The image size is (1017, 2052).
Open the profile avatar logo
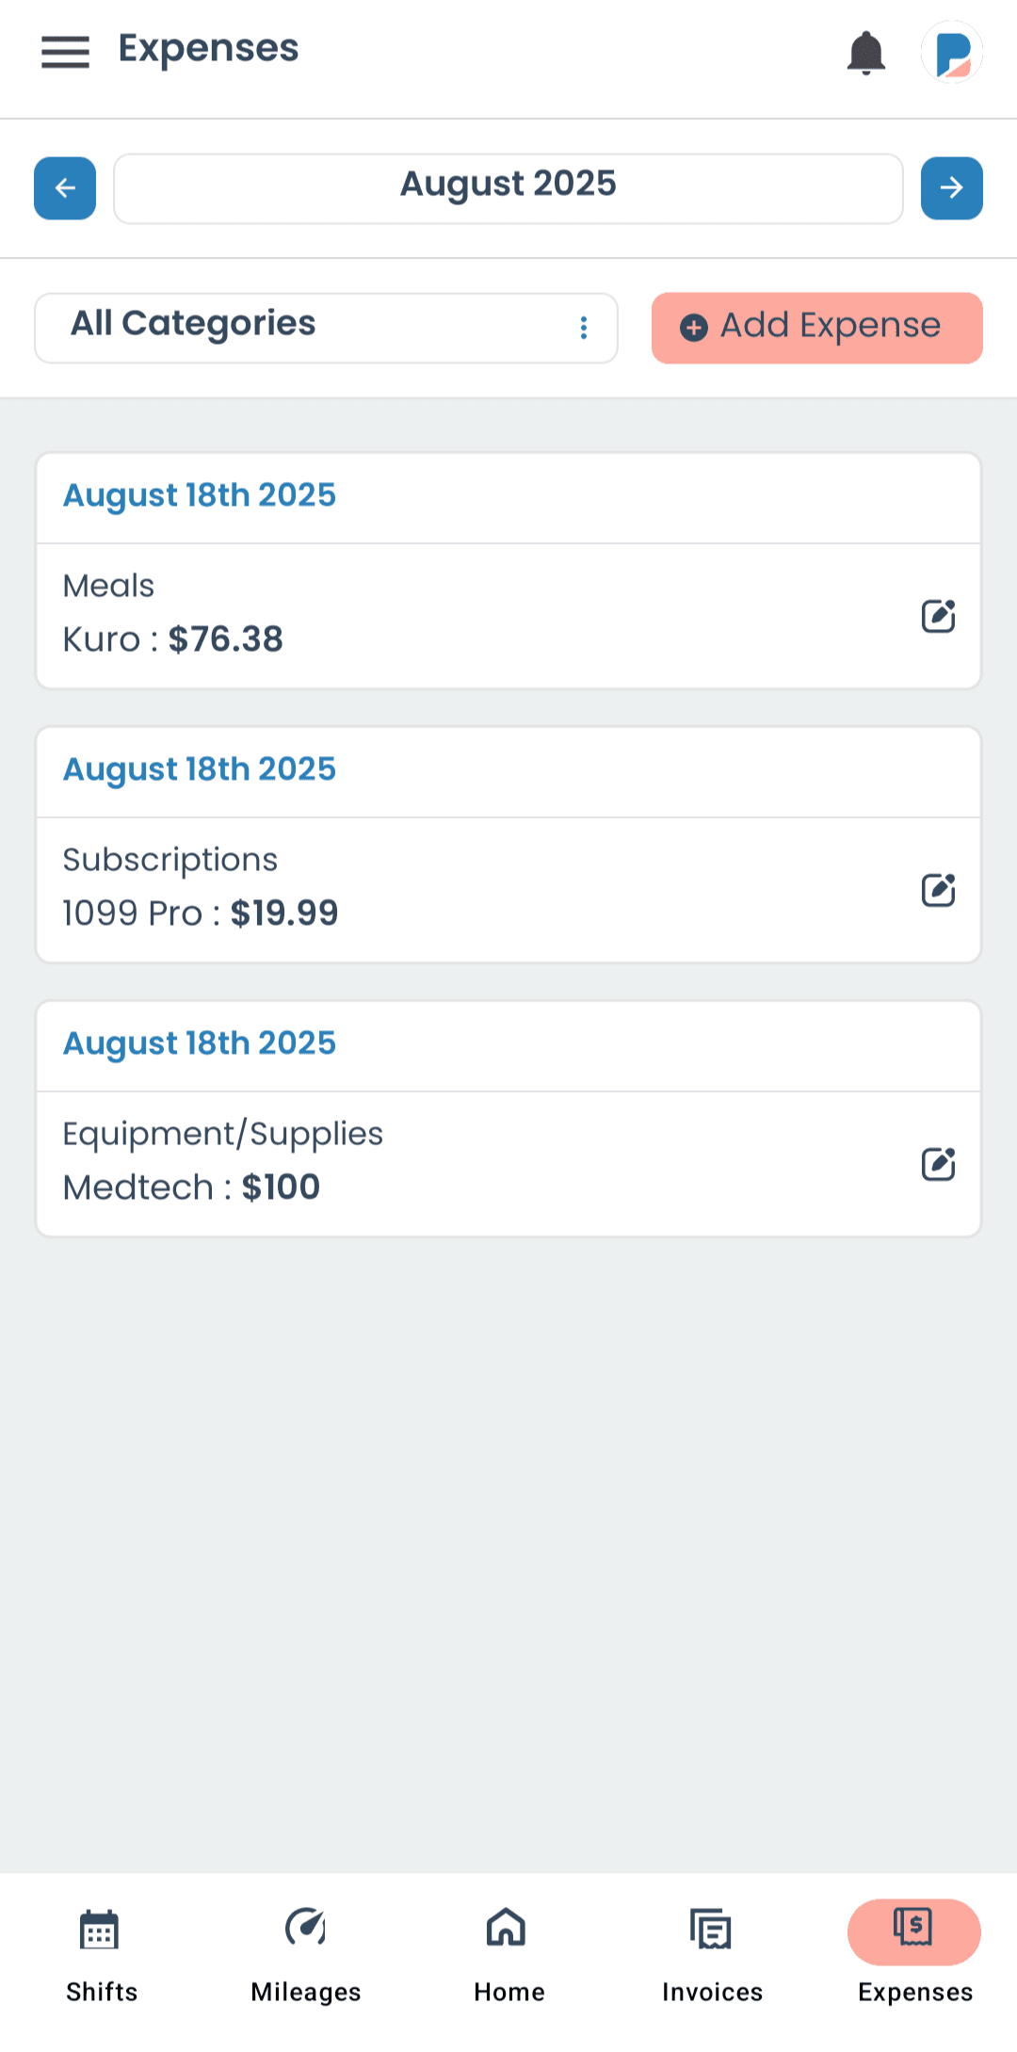[x=951, y=53]
